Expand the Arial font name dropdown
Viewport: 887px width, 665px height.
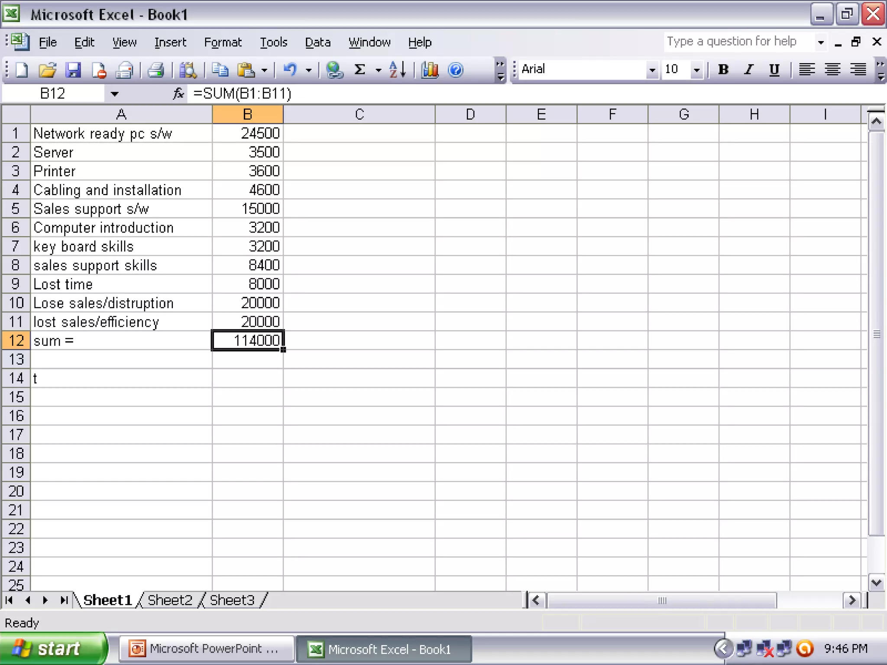[651, 70]
